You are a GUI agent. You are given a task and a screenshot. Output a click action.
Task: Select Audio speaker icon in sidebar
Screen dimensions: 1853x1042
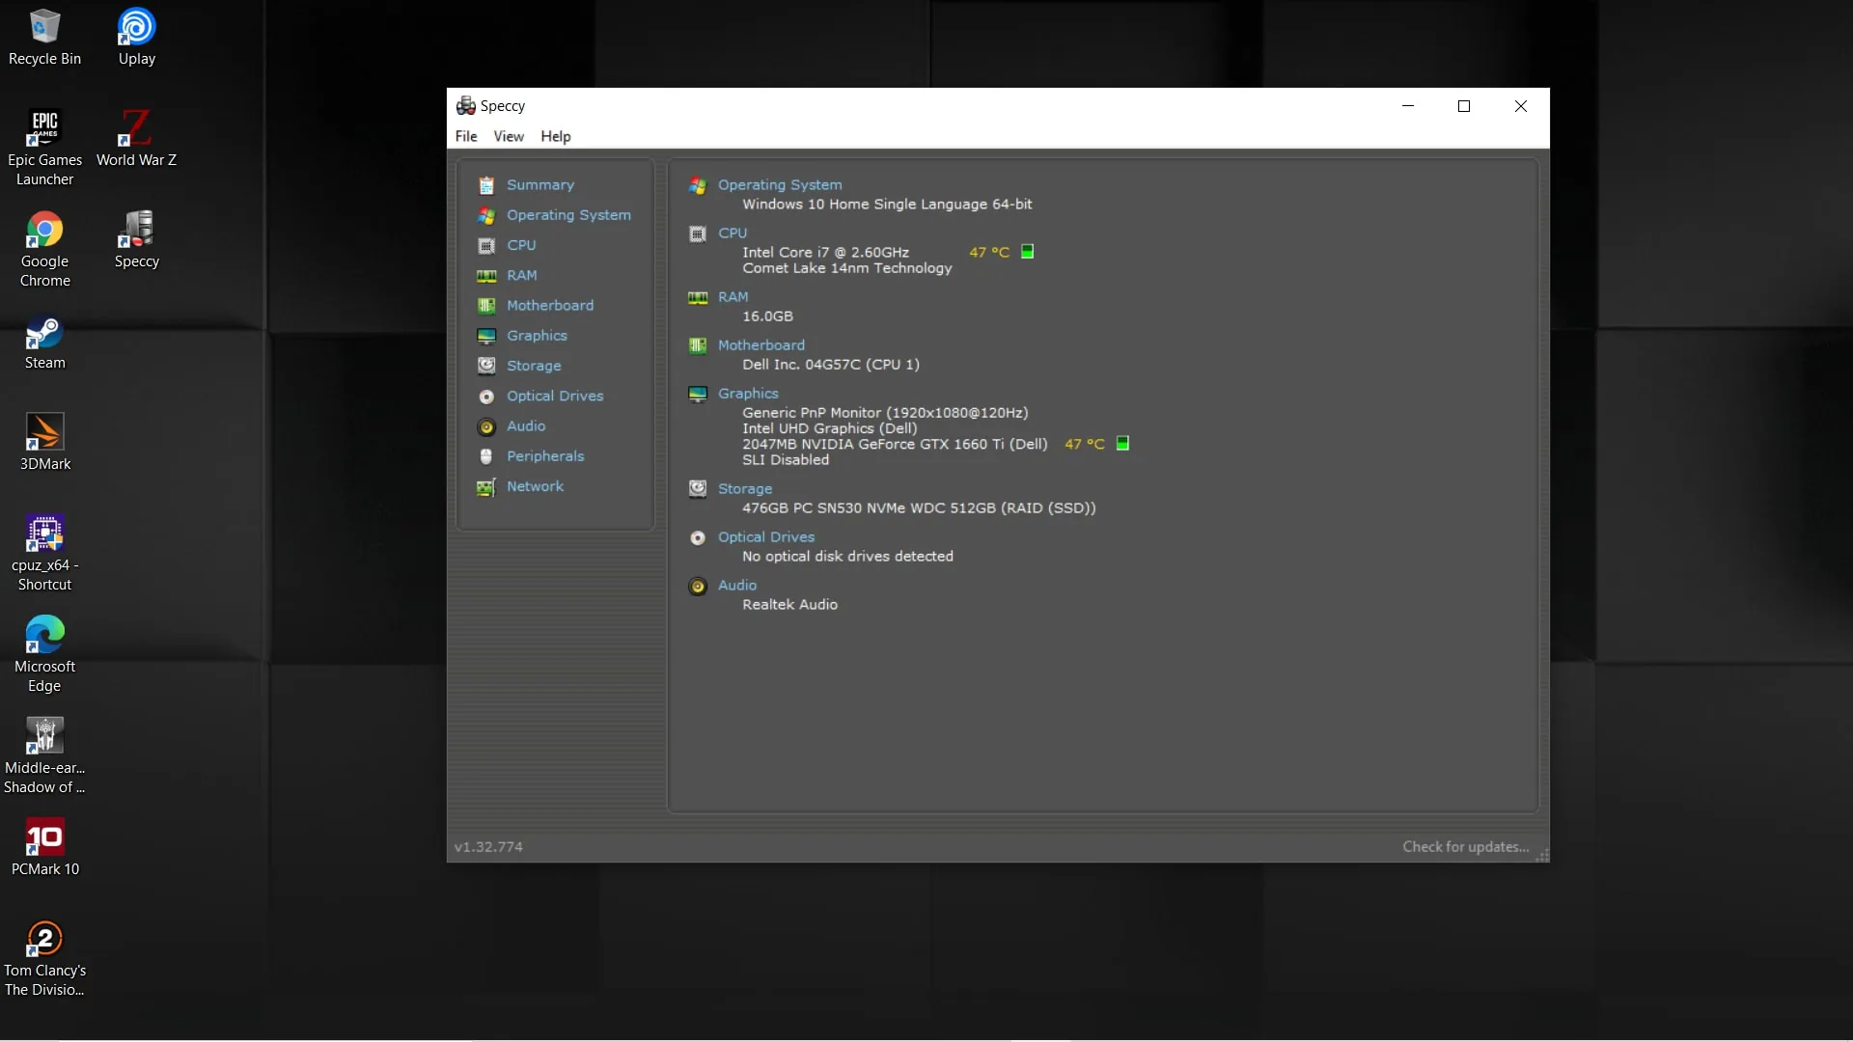click(486, 426)
